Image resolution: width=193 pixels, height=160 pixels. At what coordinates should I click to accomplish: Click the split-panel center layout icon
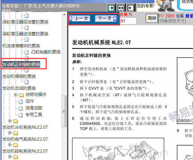[121, 8]
